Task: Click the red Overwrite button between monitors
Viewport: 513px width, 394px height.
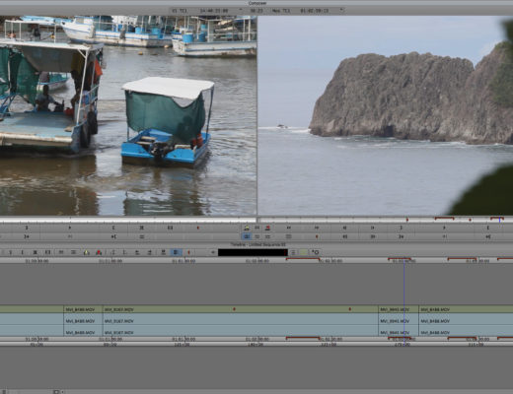Action: (x=267, y=228)
